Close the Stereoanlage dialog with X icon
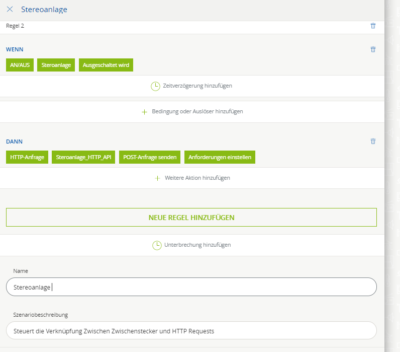 coord(10,9)
